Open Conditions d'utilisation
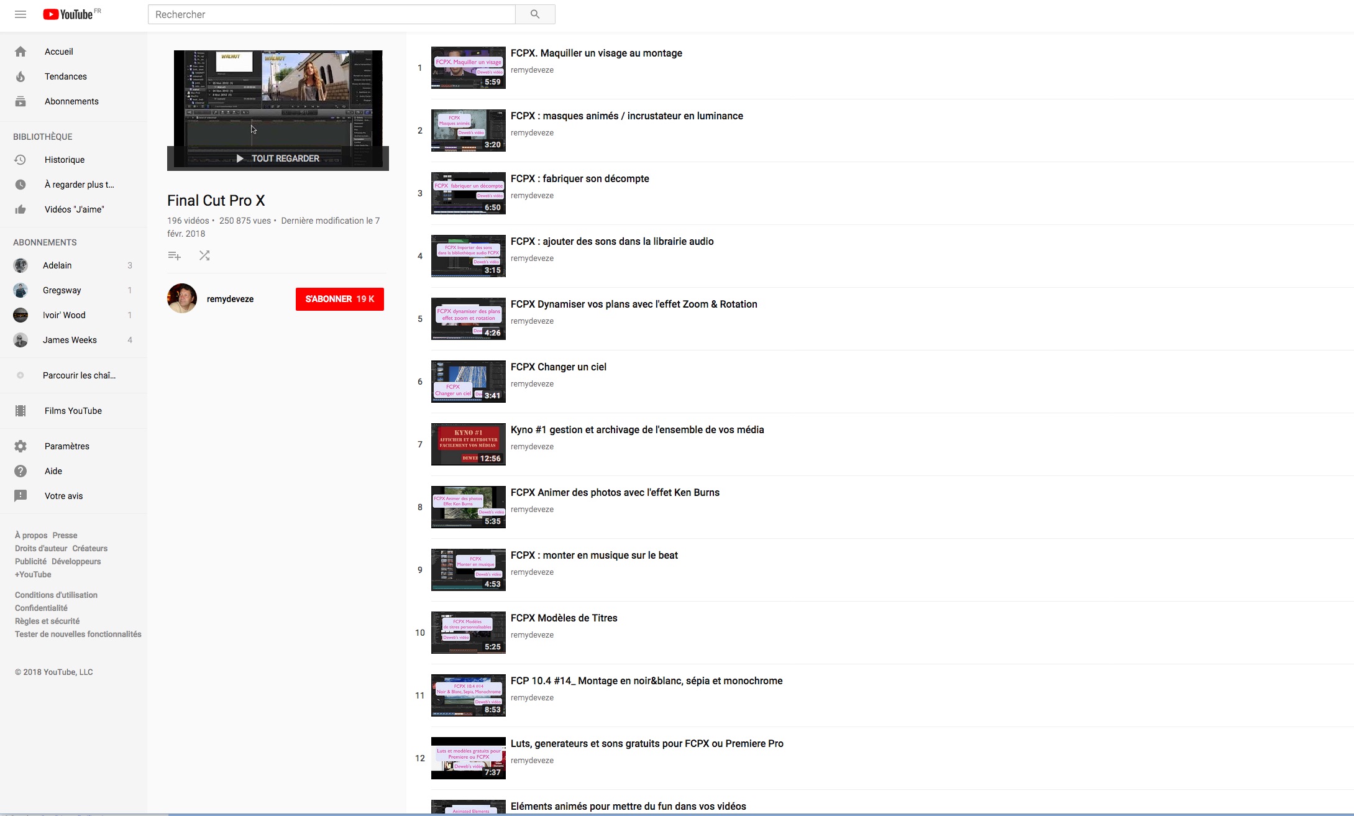The height and width of the screenshot is (816, 1354). [x=56, y=595]
